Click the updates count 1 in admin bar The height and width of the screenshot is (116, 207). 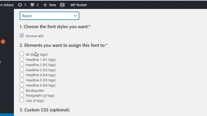click(25, 5)
